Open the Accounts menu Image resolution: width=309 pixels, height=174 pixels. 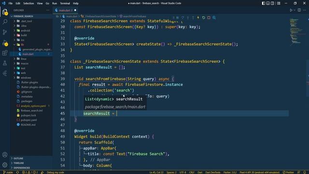coord(5,155)
